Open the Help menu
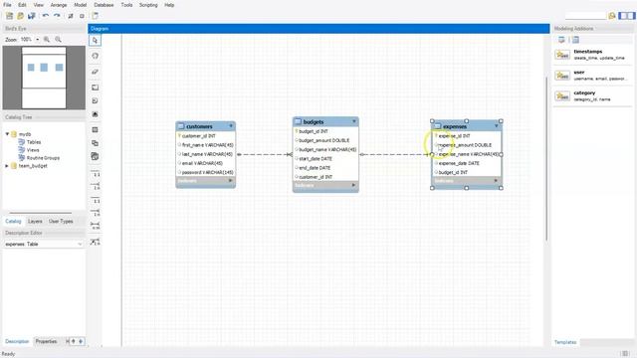This screenshot has width=637, height=358. pyautogui.click(x=169, y=5)
